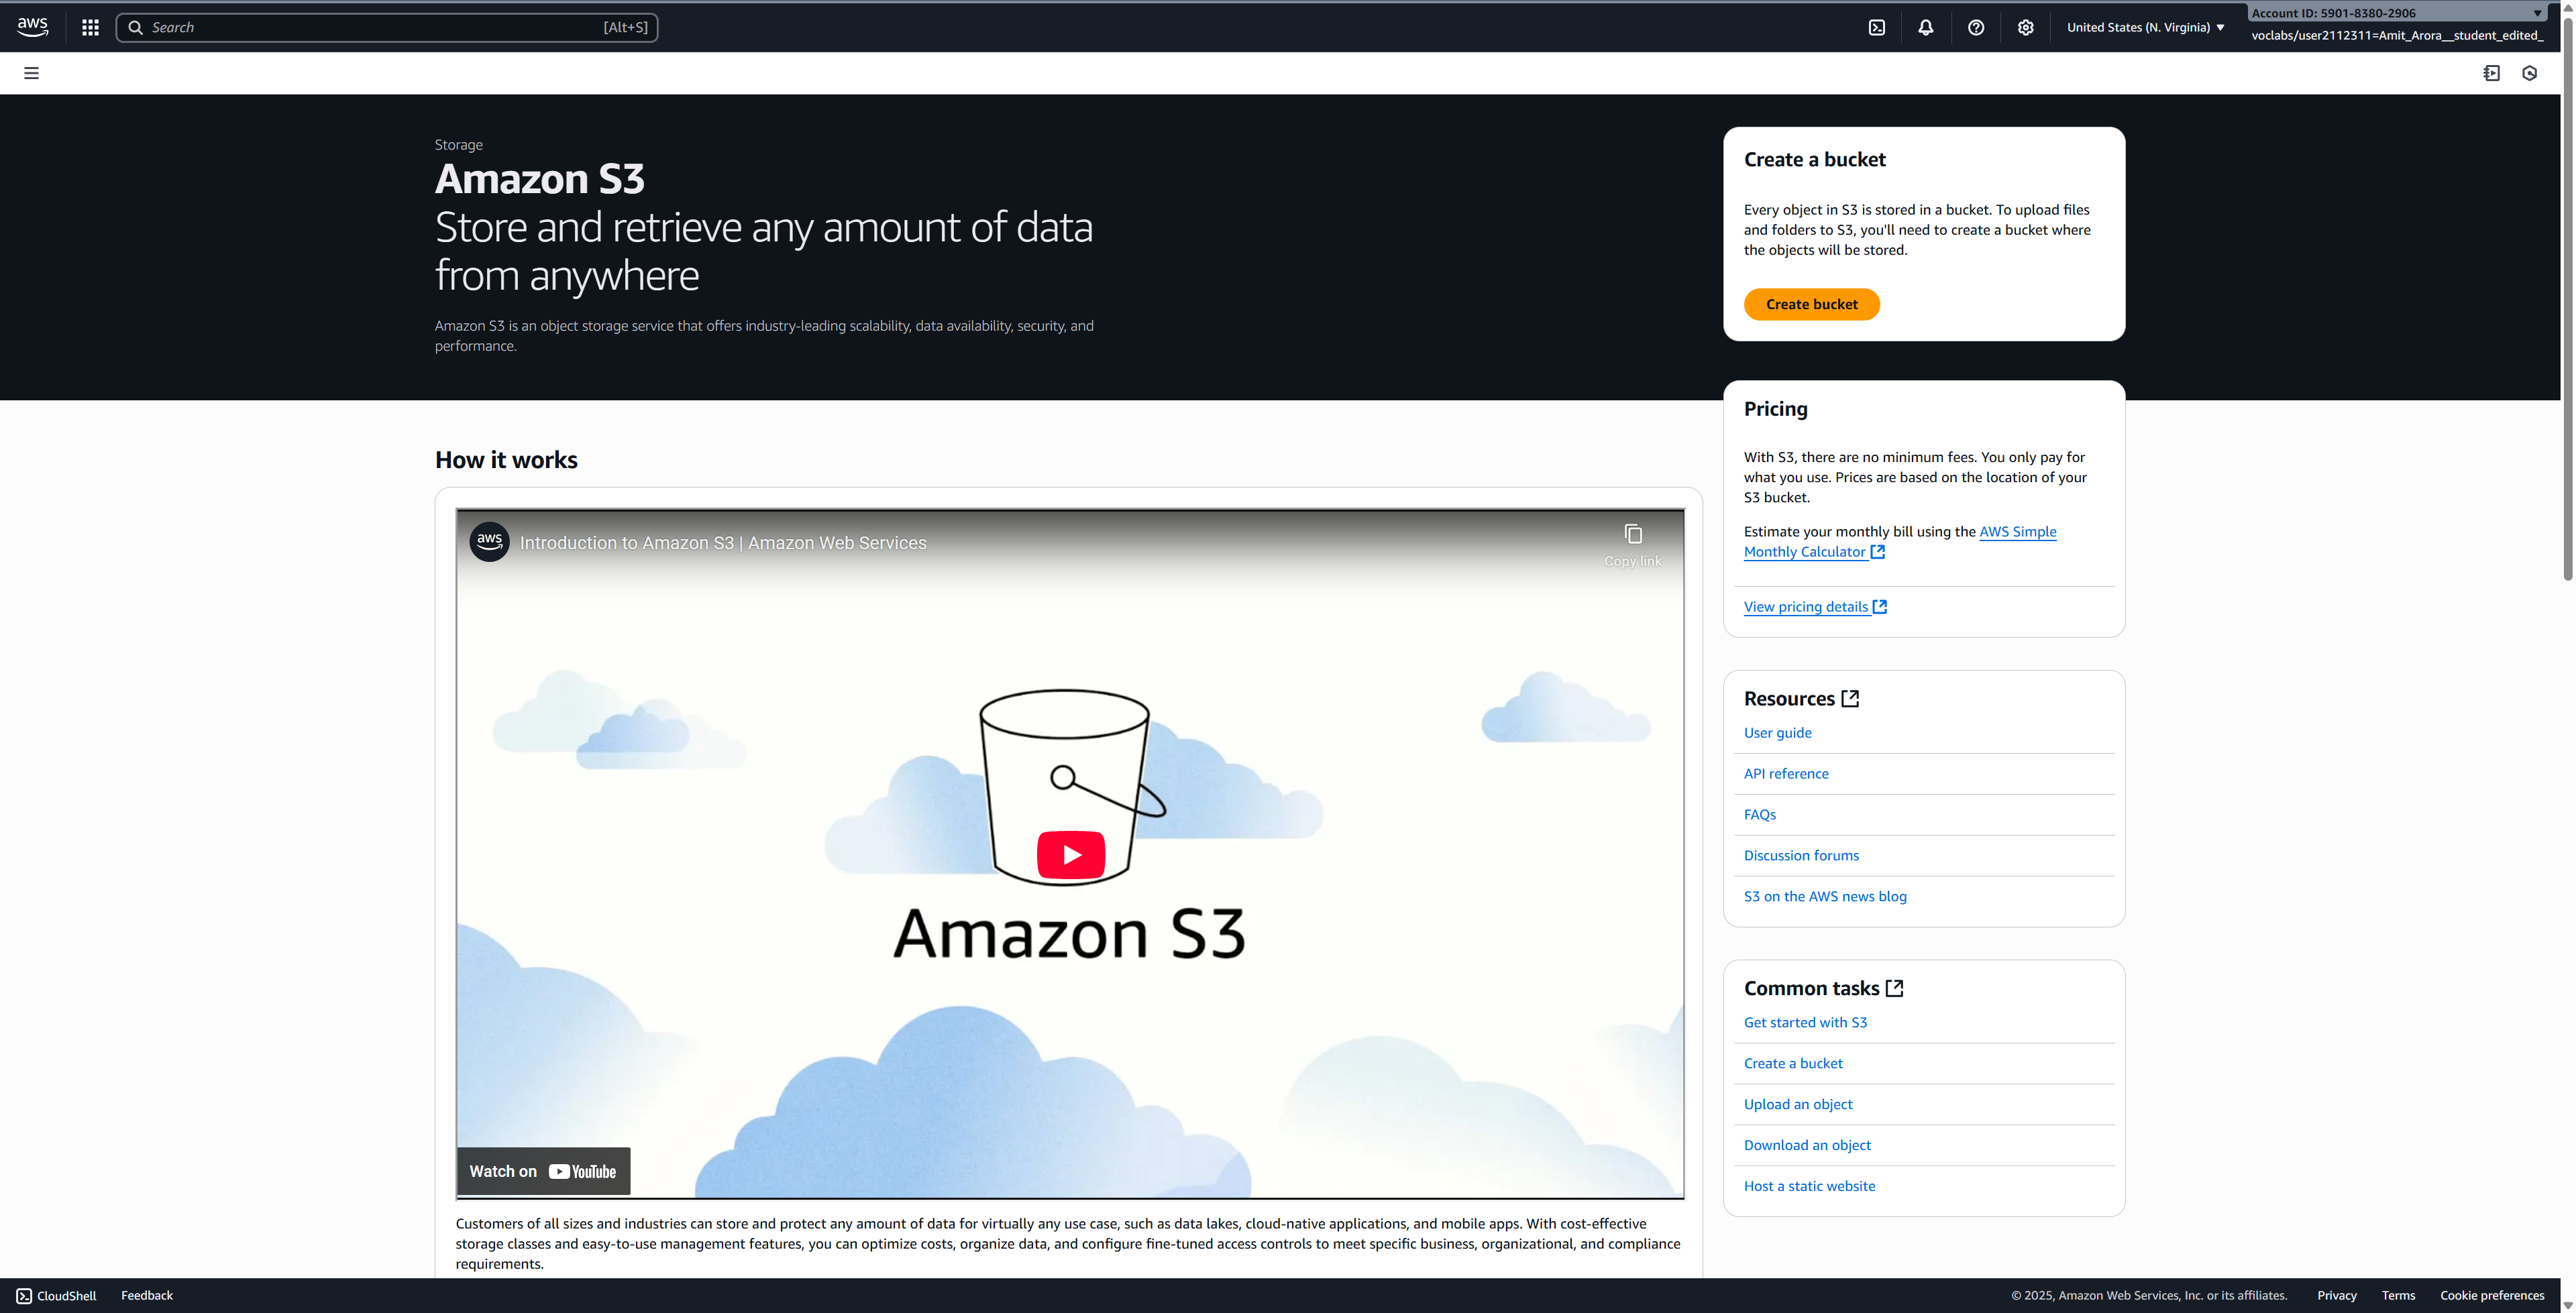Open Cookie preferences in footer

[x=2491, y=1296]
